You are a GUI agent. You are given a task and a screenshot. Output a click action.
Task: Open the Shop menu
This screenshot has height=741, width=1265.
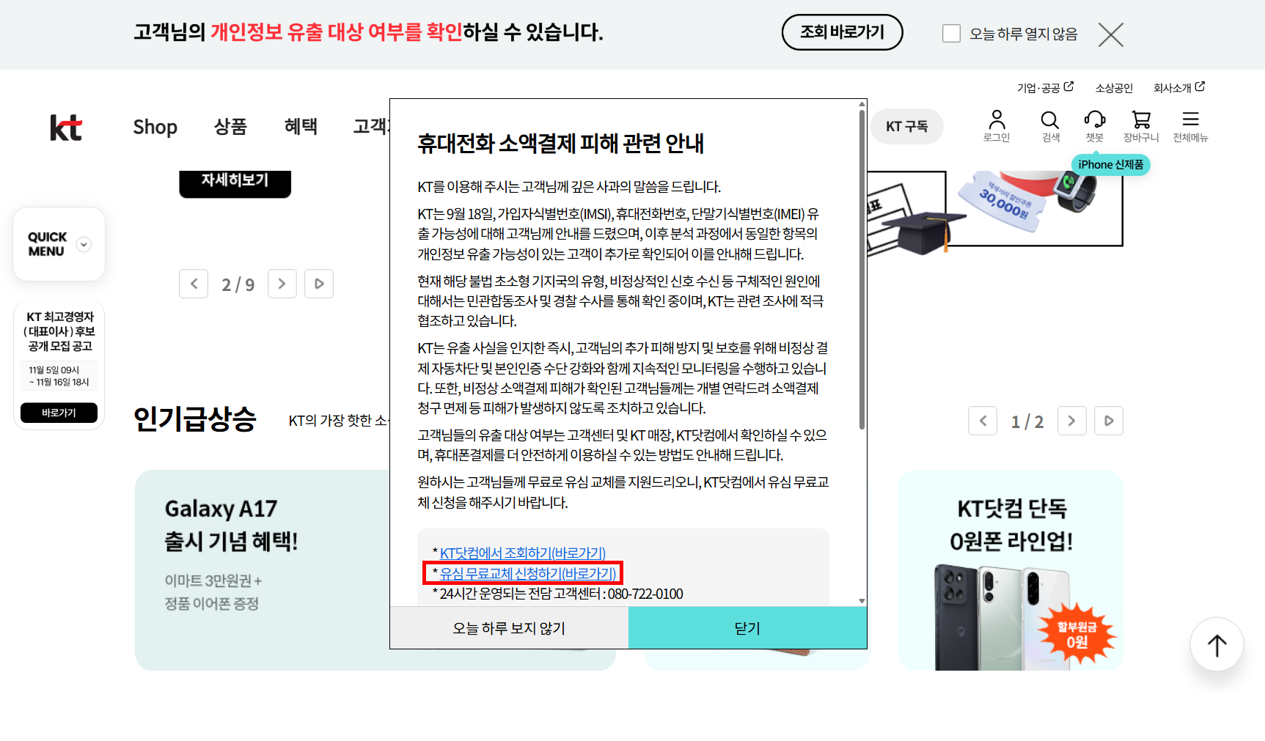[155, 127]
